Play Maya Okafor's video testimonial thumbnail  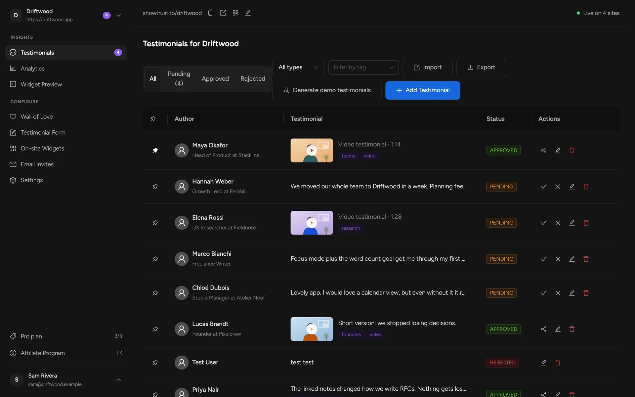point(312,151)
